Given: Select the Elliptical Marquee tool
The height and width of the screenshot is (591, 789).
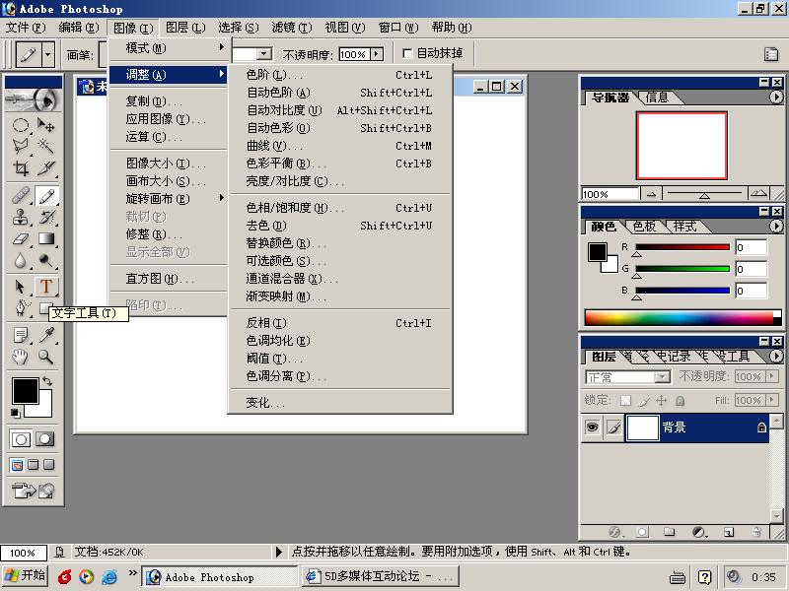Looking at the screenshot, I should [20, 125].
